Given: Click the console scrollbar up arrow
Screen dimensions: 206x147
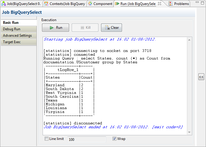Looking at the screenshot, I should coord(189,40).
